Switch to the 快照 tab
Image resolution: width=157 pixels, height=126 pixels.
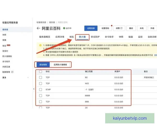click(121, 37)
